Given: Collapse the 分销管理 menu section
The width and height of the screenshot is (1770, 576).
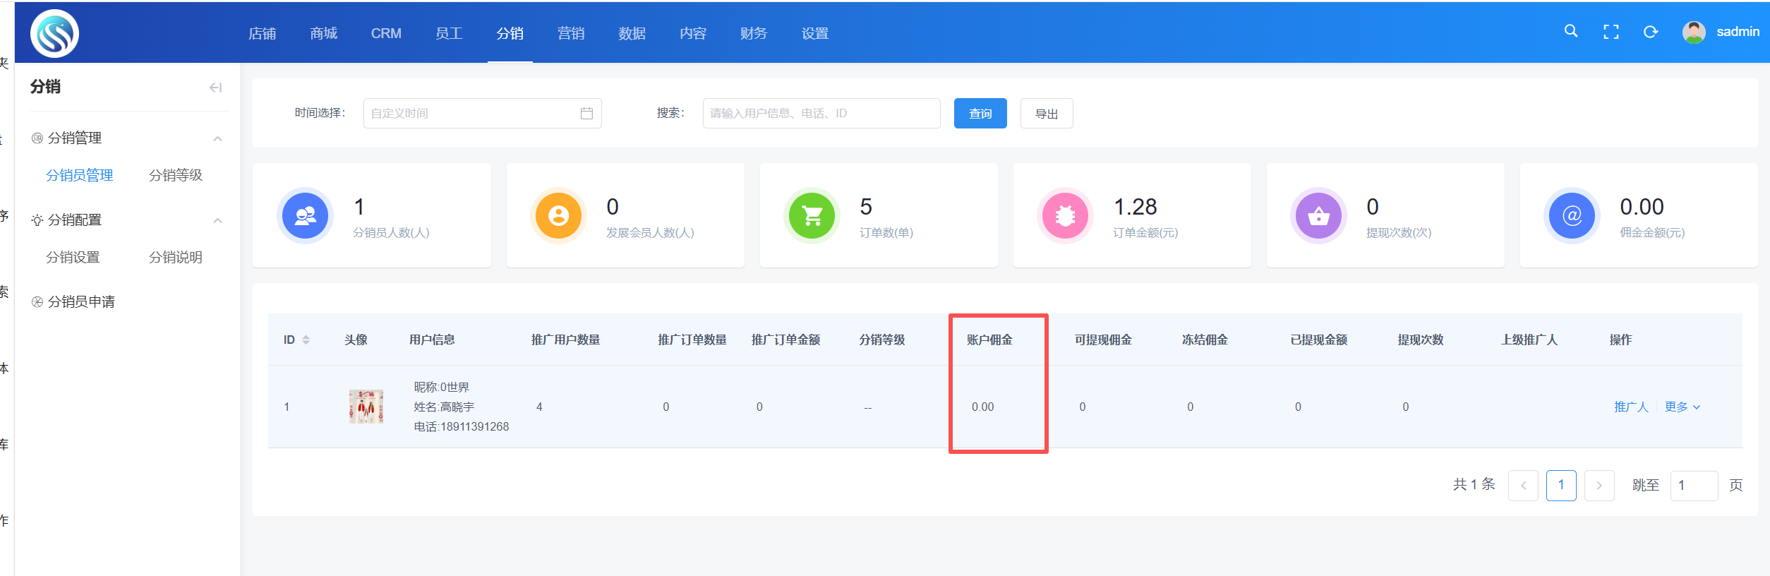Looking at the screenshot, I should (217, 138).
